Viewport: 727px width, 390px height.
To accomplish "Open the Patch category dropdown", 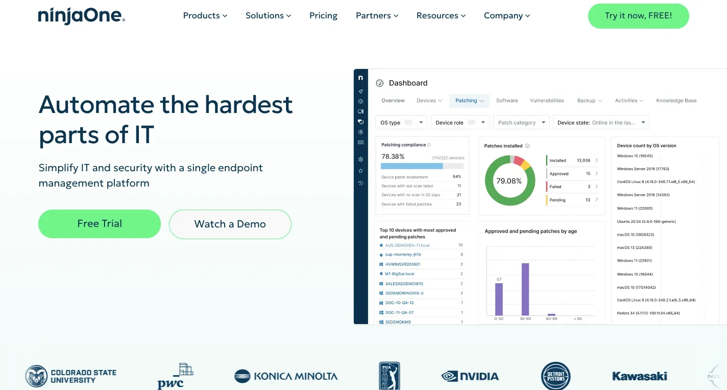I will (x=521, y=123).
